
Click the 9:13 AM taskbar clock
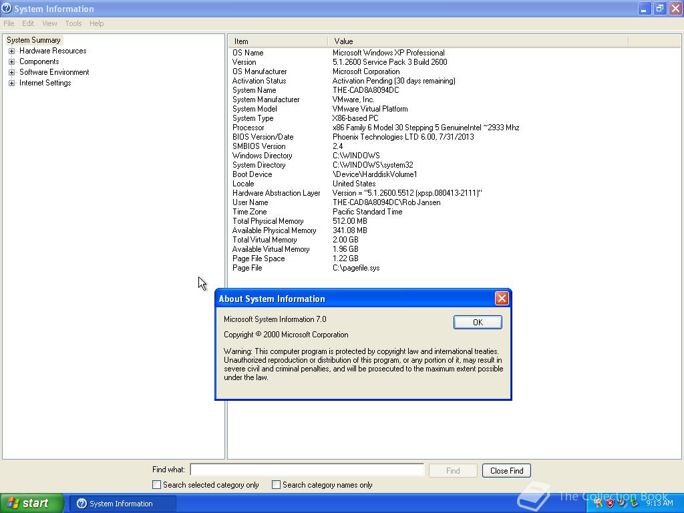(659, 503)
